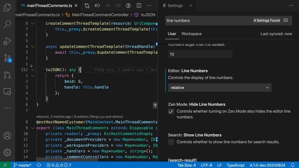Click mainThreadComments.ts breadcrumb
This screenshot has height=168, width=299.
(37, 15)
